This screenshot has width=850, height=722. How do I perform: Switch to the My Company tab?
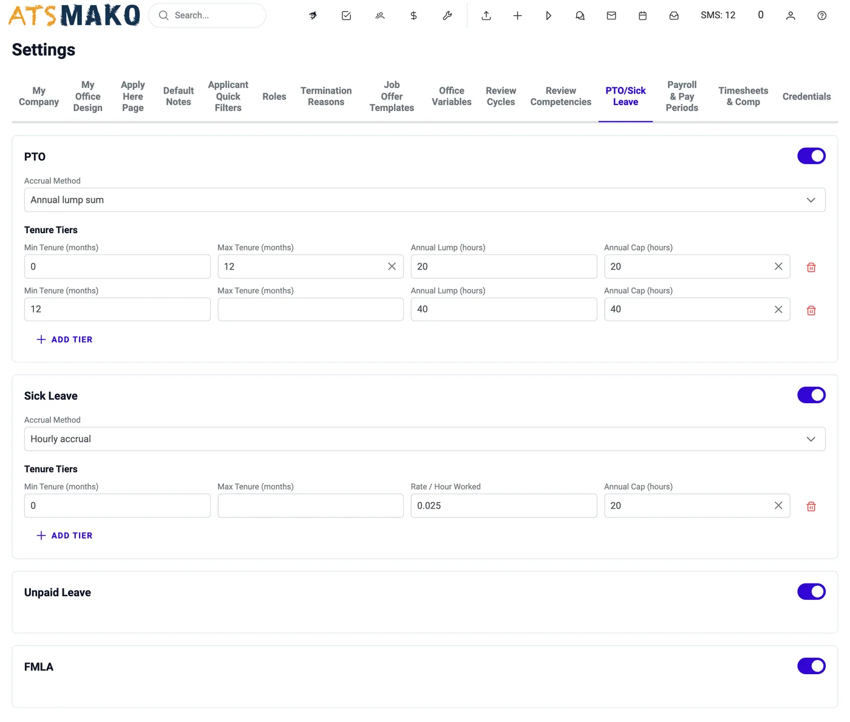coord(39,97)
